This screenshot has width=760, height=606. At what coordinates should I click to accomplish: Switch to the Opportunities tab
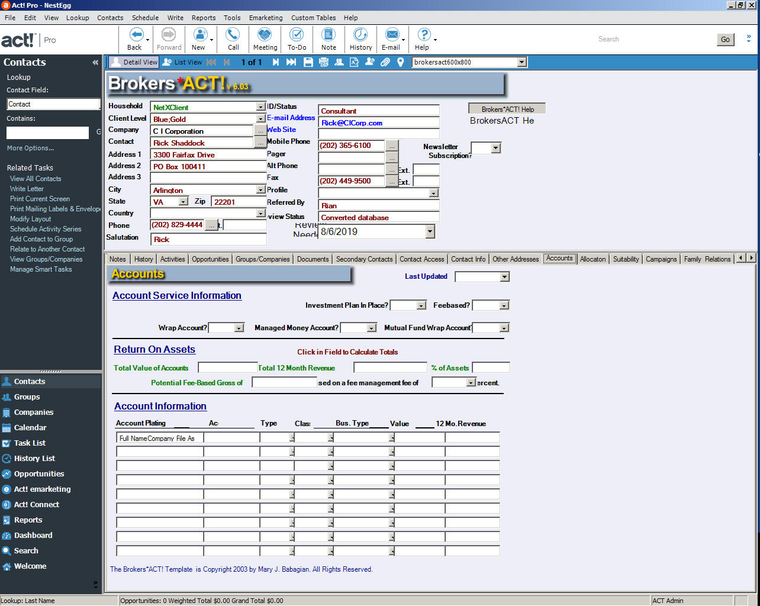[210, 259]
